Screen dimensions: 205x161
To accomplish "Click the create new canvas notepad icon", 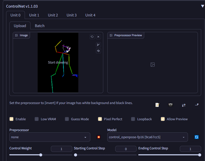I will tap(157, 105).
